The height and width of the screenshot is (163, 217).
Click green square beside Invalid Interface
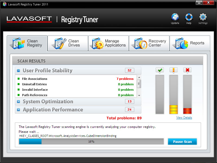(x=19, y=90)
